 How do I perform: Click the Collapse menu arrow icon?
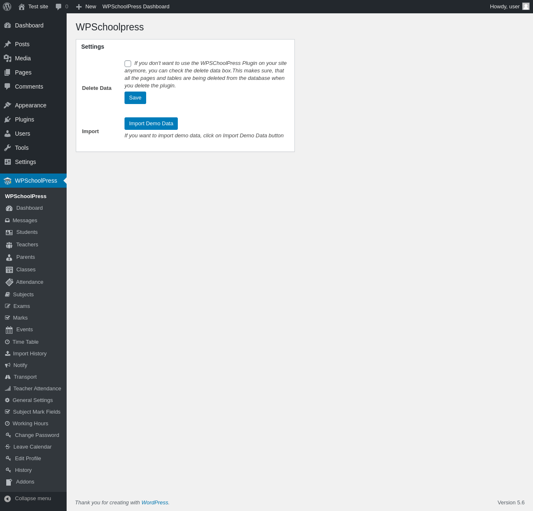(7, 499)
